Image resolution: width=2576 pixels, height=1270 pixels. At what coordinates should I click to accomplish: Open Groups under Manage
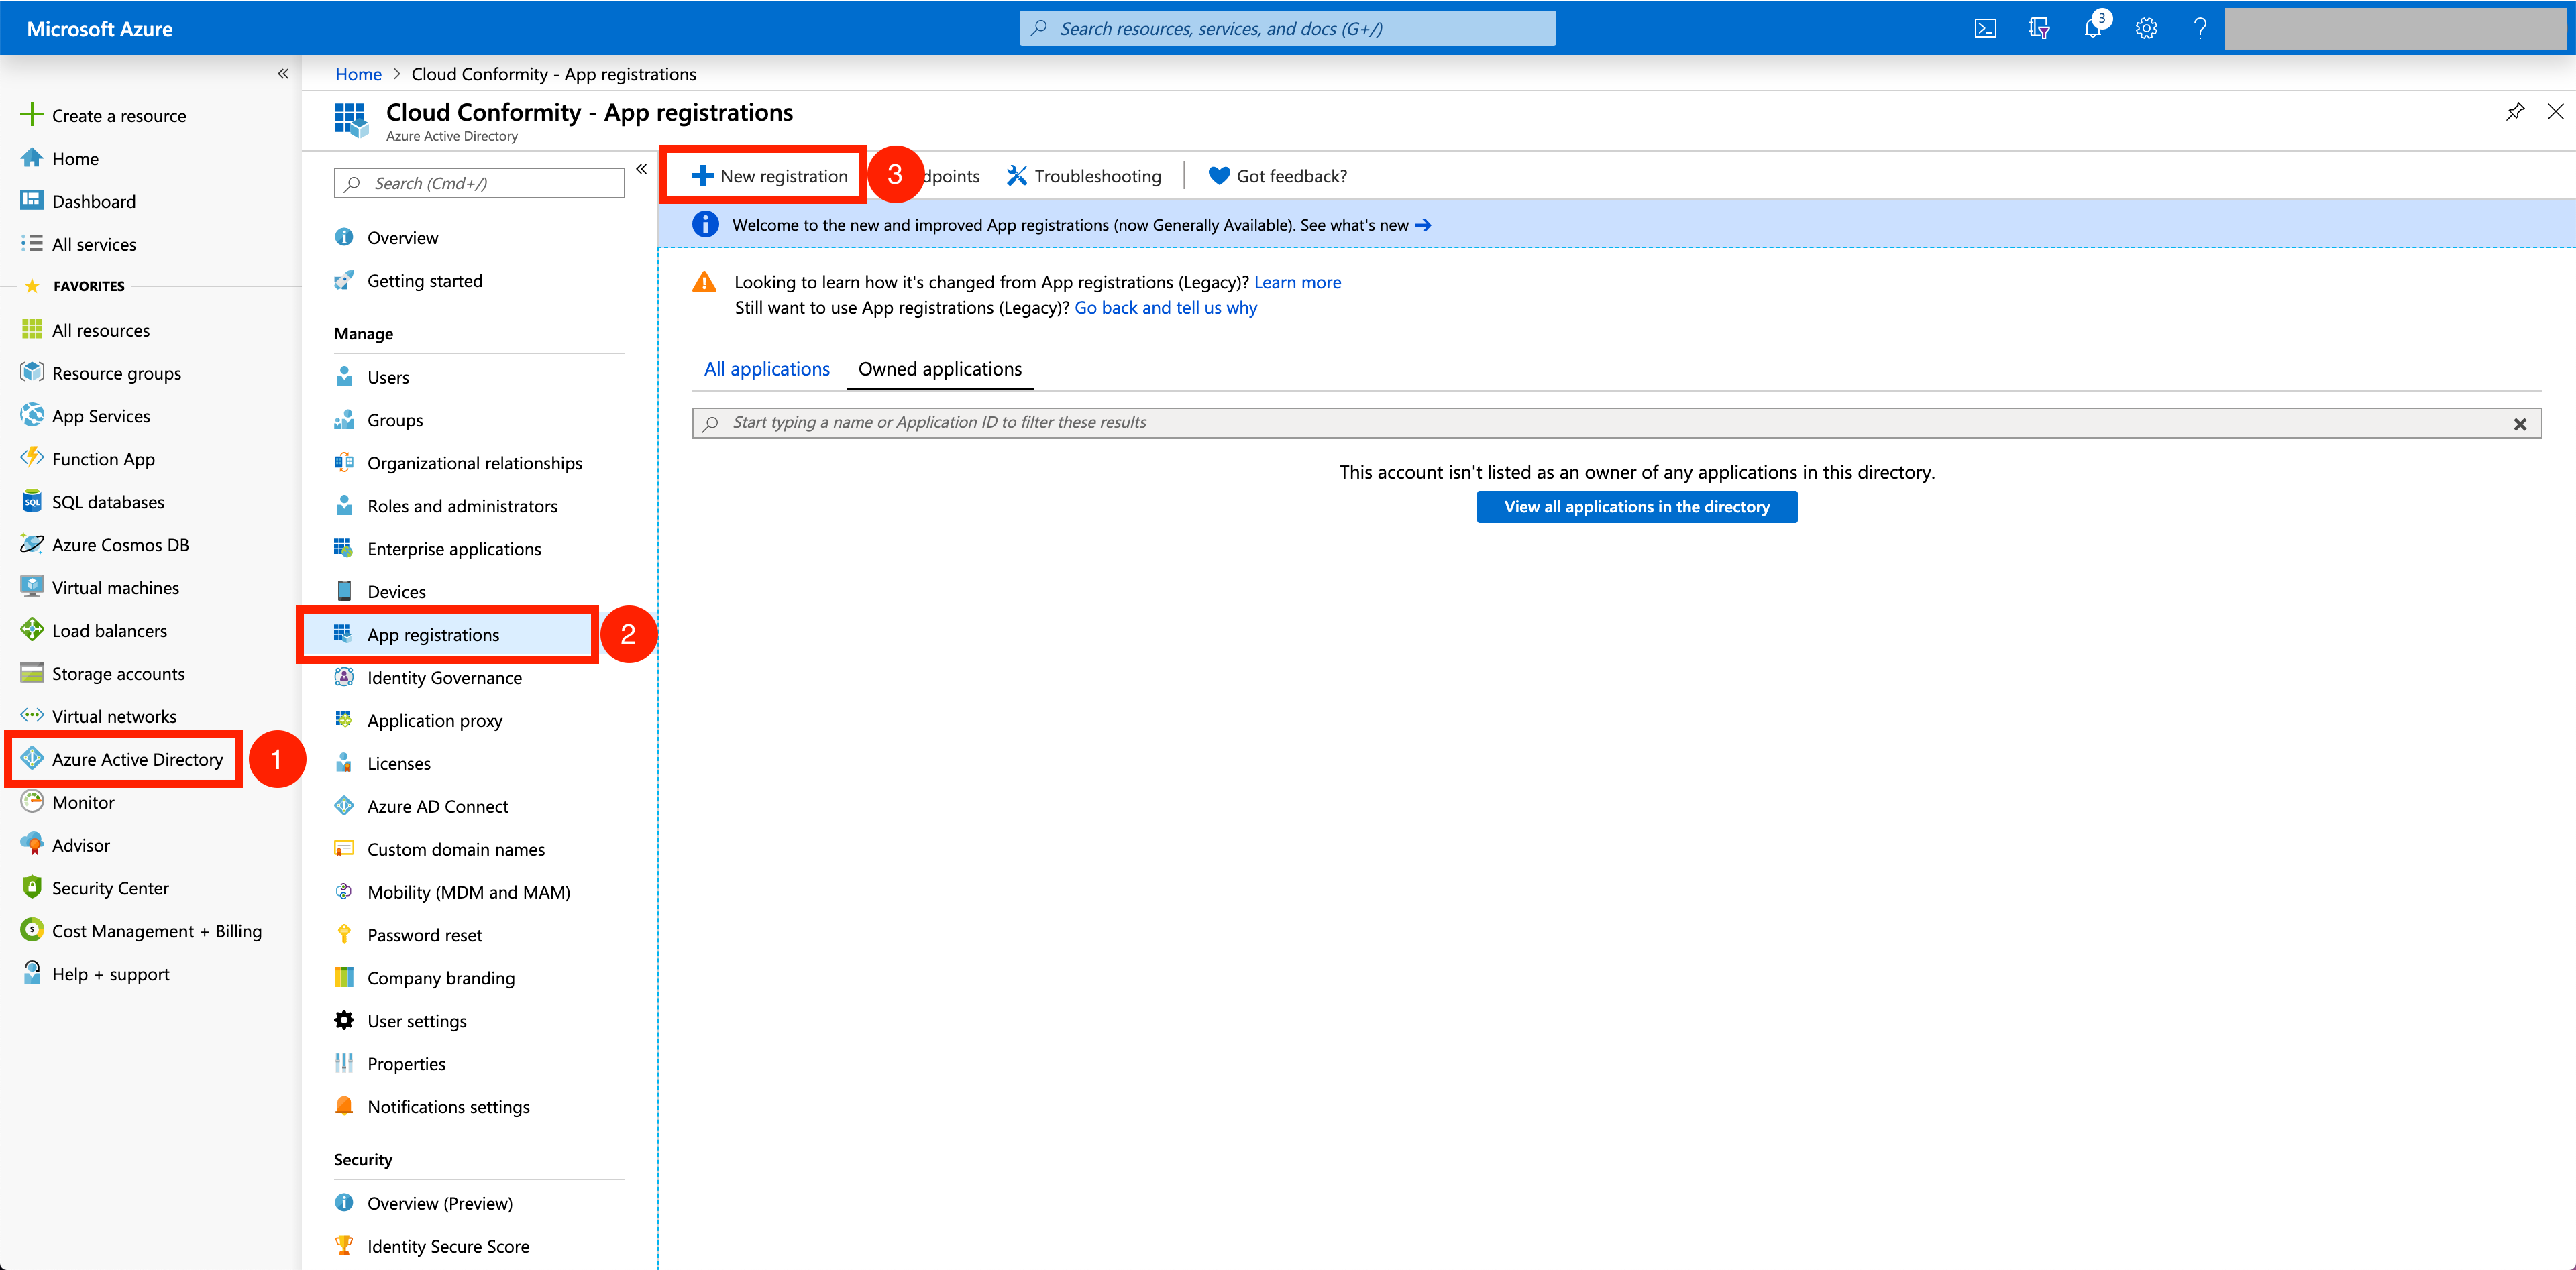click(379, 420)
